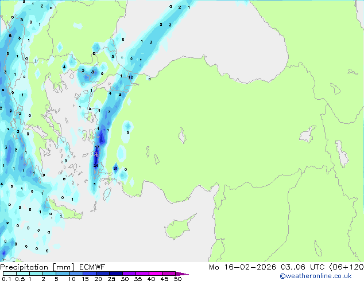Click the 30–35 mm purple legend swatch
Screen dimensions: 364x281
pyautogui.click(x=129, y=274)
